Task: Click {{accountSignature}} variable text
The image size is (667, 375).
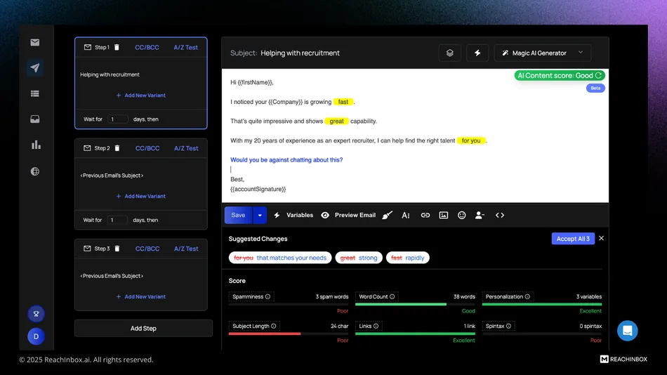Action: point(258,189)
